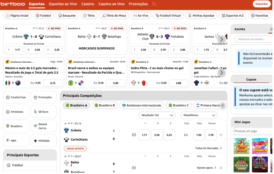The height and width of the screenshot is (174, 274).
Task: Expand the Mais/Menos market dropdown
Action: pos(199,115)
